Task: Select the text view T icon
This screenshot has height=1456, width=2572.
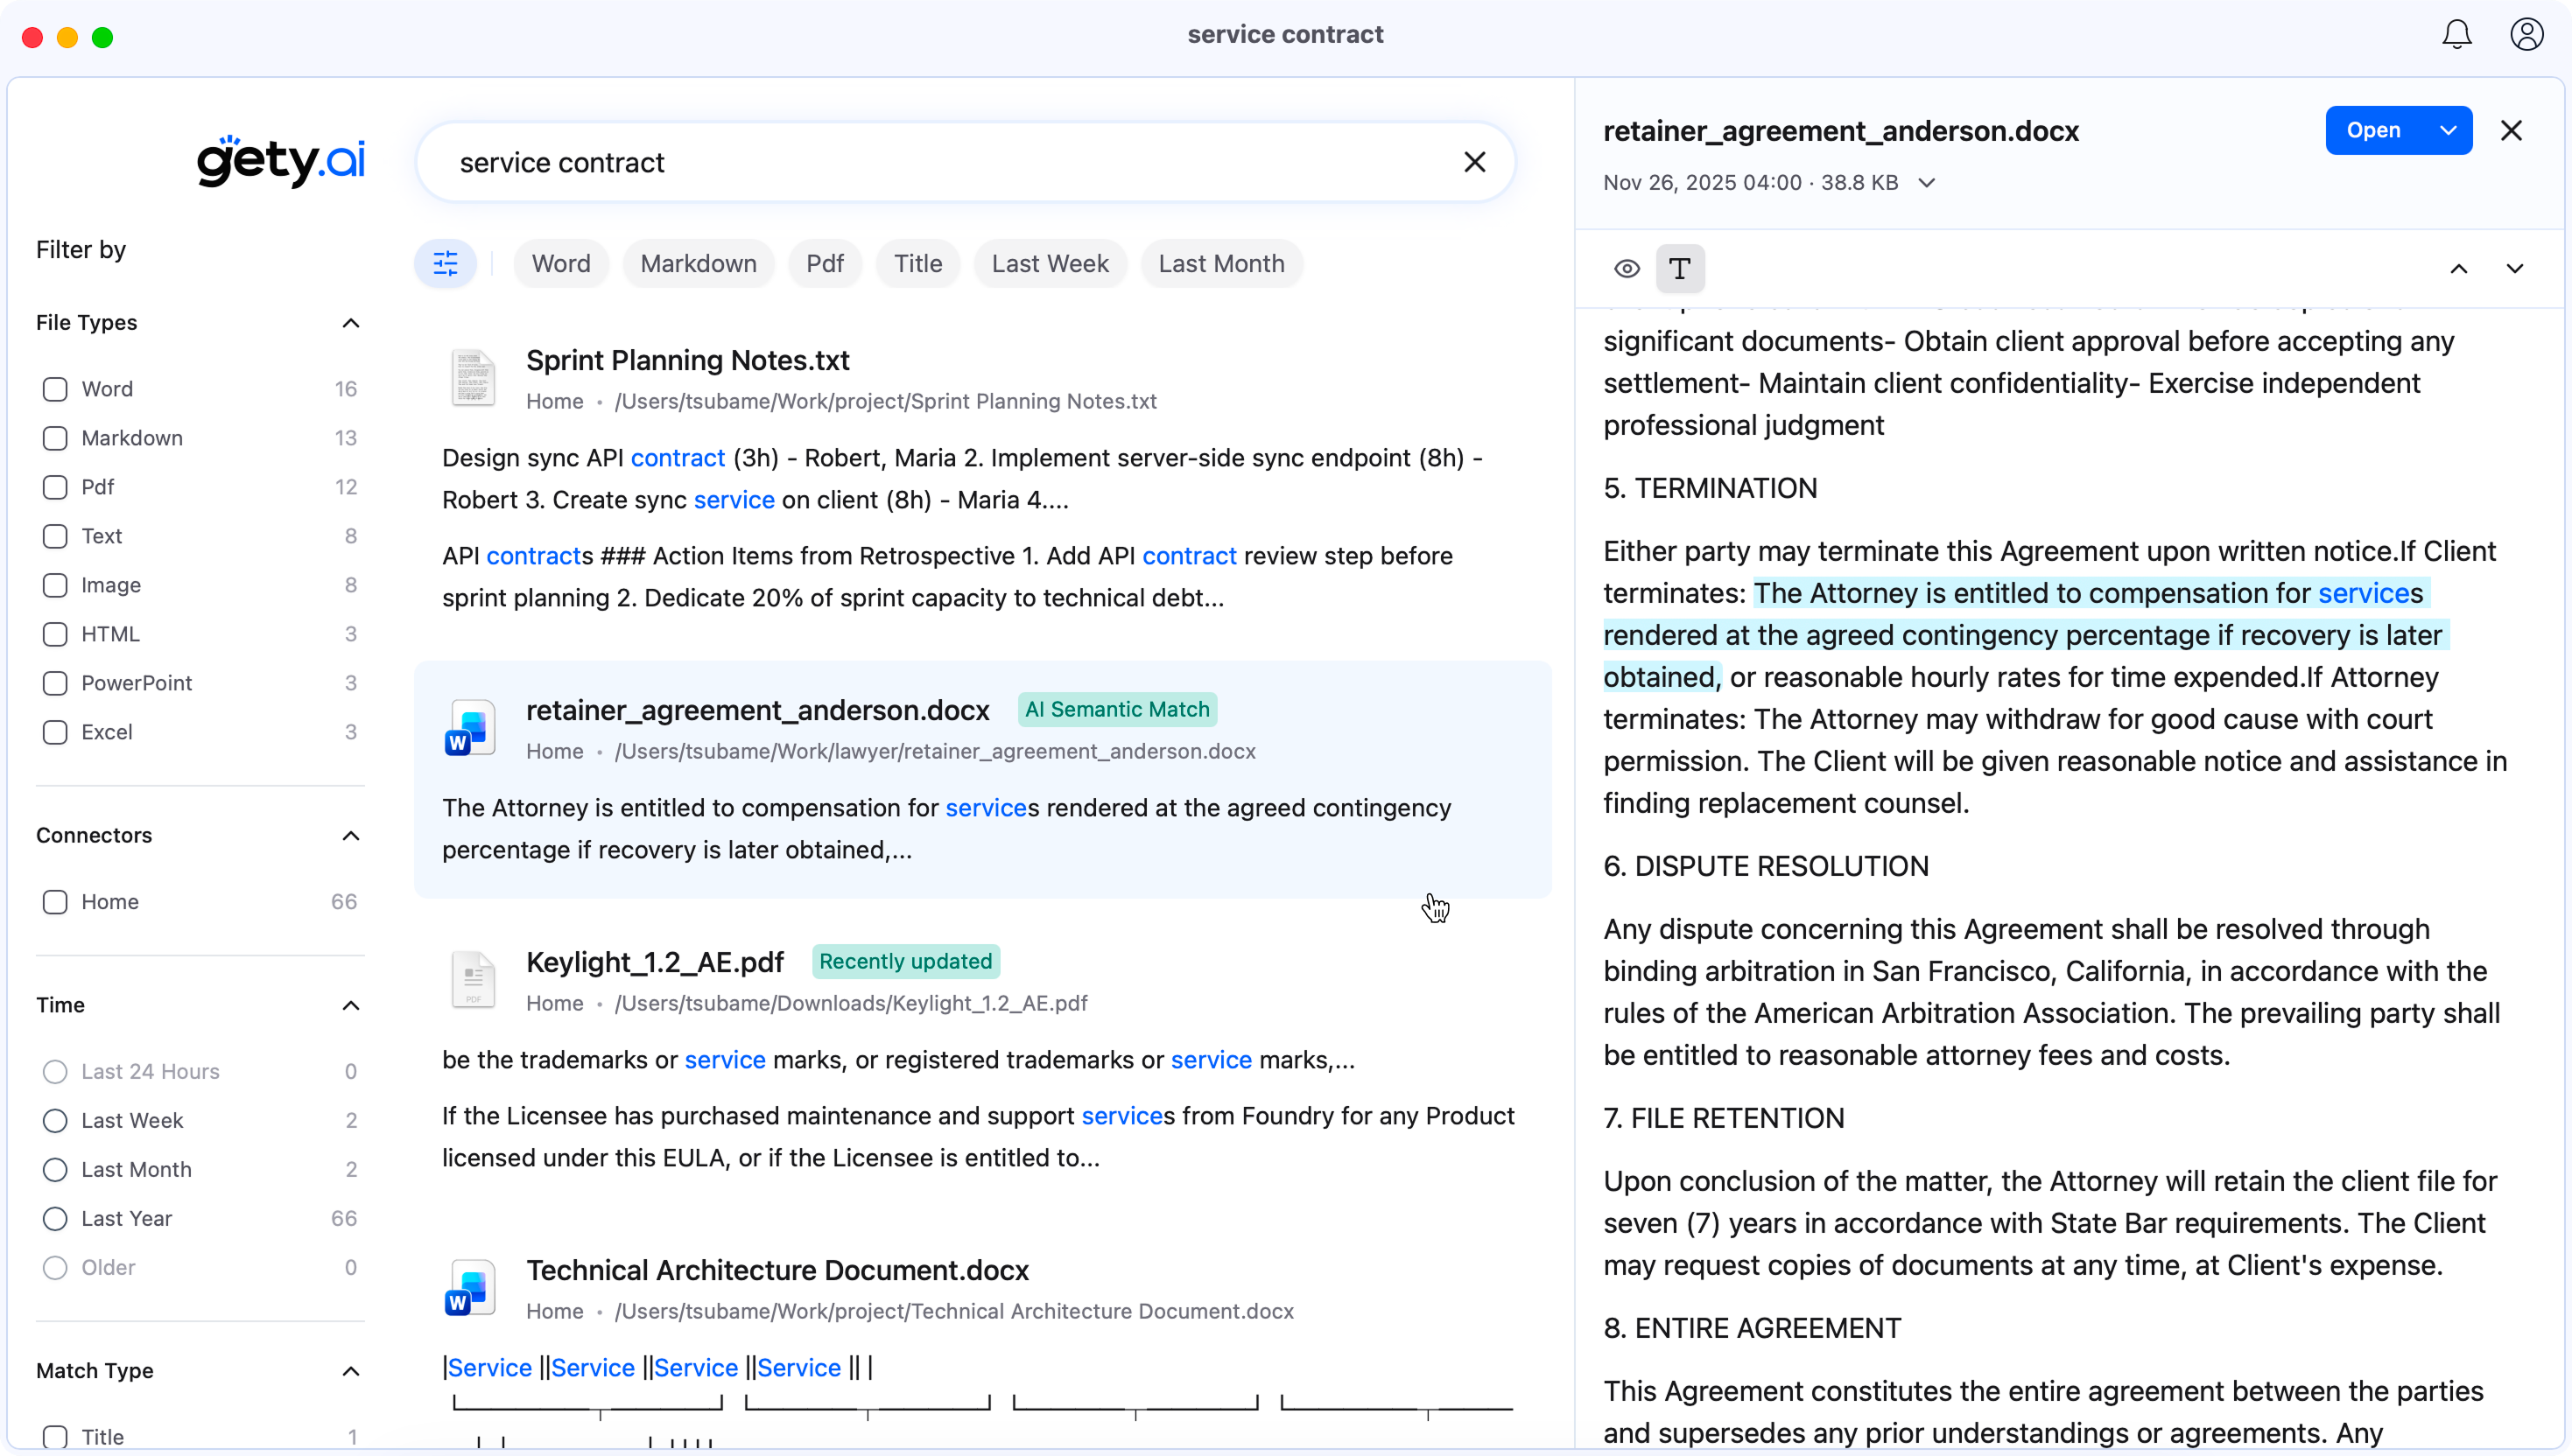Action: coord(1680,269)
